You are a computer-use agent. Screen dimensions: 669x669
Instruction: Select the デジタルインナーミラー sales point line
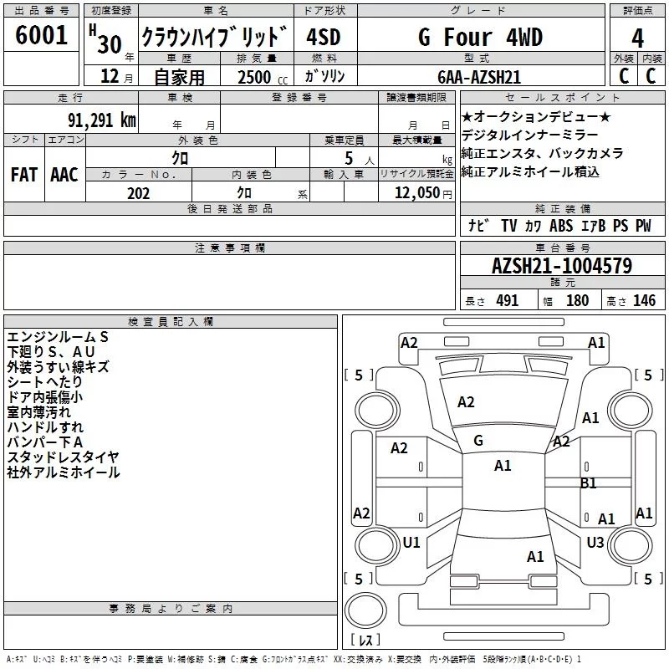[x=529, y=135]
